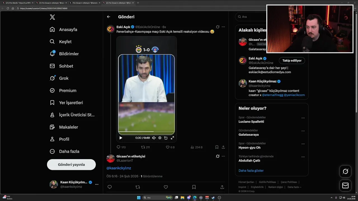Open Gizlilik Politikası footer link
The image size is (358, 201).
267,182
